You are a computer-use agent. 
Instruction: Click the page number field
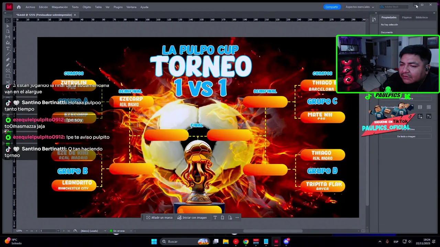click(48, 231)
